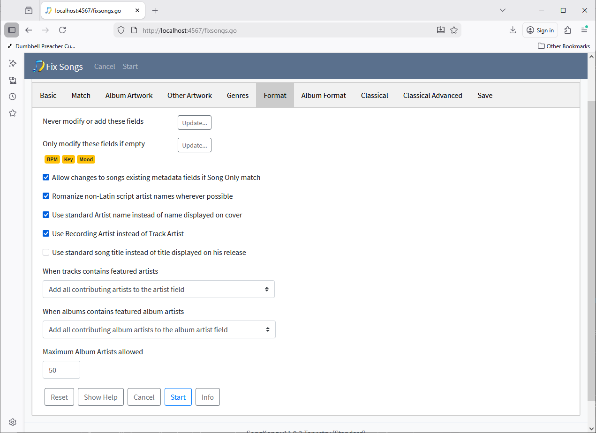Open the sidebar history clock icon
596x433 pixels.
coord(13,97)
